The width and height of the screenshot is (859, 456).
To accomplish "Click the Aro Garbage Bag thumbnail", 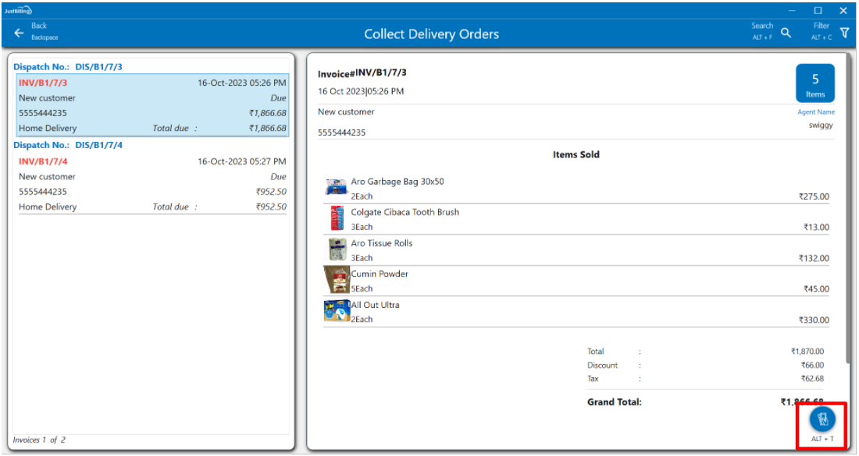I will tap(336, 187).
